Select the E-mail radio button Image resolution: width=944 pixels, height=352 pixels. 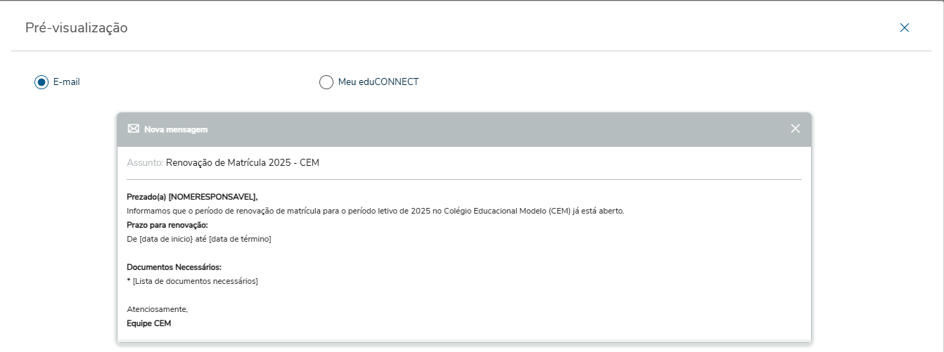pos(42,82)
